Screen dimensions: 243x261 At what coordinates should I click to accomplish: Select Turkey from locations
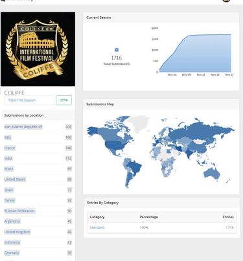pyautogui.click(x=10, y=200)
